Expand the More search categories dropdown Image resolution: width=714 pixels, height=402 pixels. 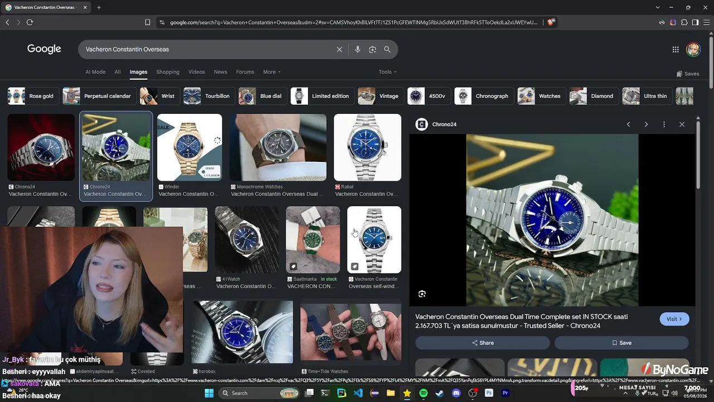pos(272,72)
